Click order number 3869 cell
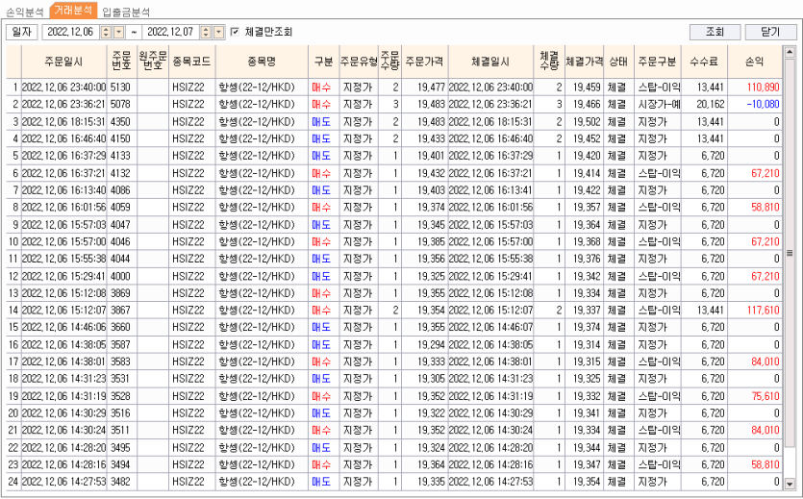Viewport: 803px width, 499px height. 122,293
